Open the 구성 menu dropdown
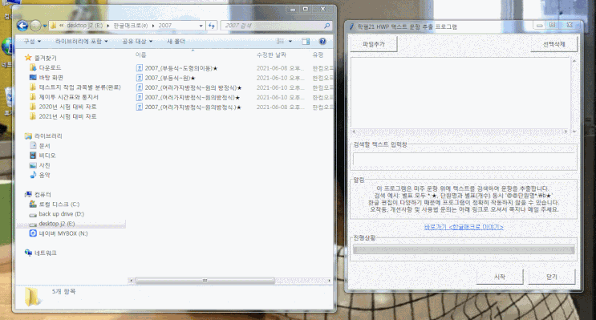Image resolution: width=596 pixels, height=320 pixels. [x=32, y=42]
